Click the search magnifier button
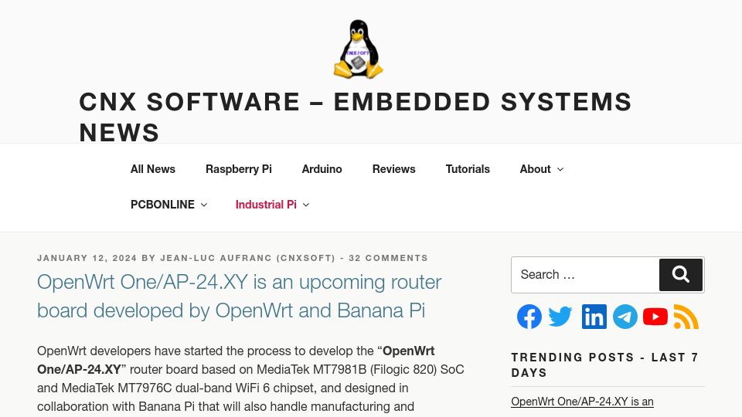The image size is (742, 417). pos(680,275)
